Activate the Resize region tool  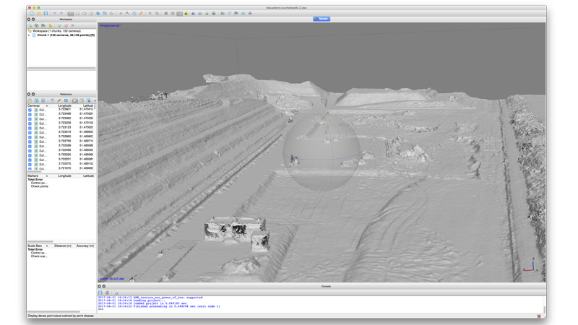pyautogui.click(x=98, y=13)
